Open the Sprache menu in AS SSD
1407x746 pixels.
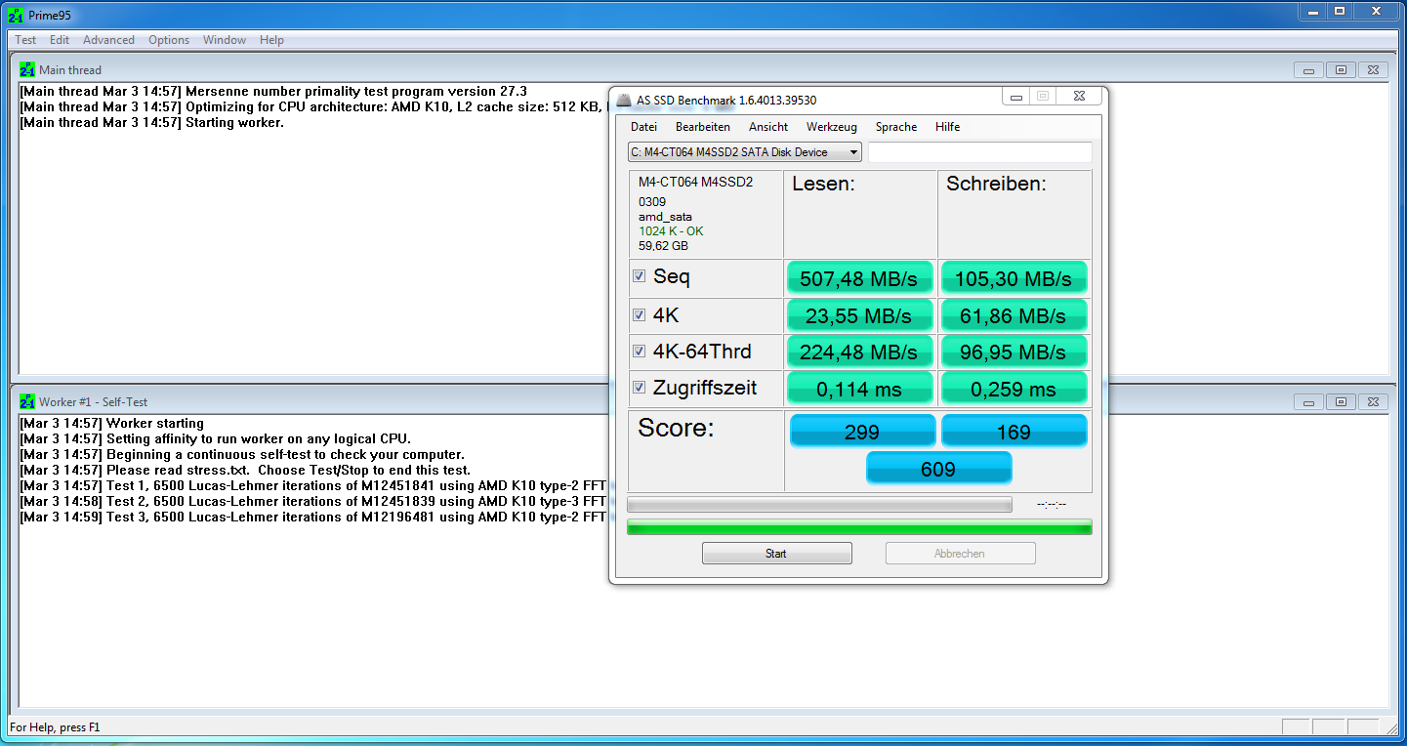[896, 127]
